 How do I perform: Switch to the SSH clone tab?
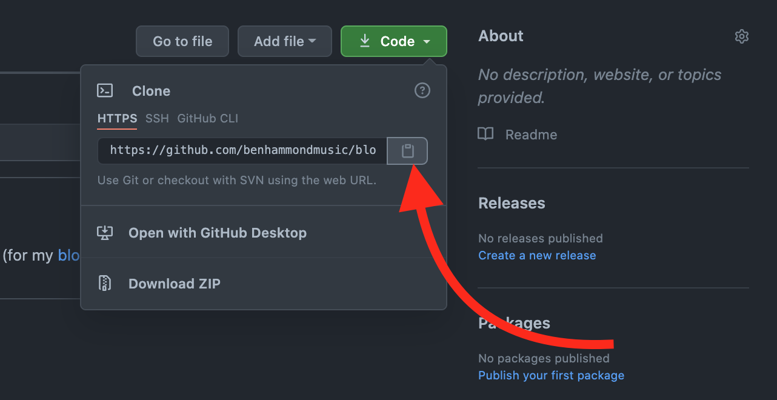point(157,118)
